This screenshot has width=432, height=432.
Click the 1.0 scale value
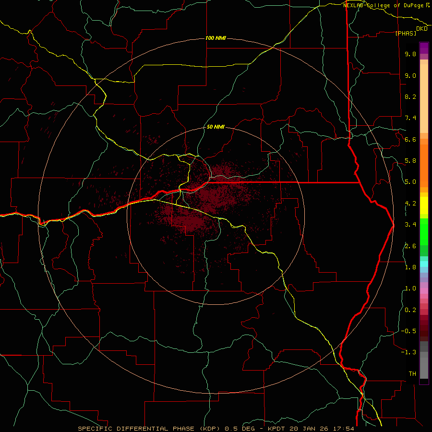(x=410, y=288)
